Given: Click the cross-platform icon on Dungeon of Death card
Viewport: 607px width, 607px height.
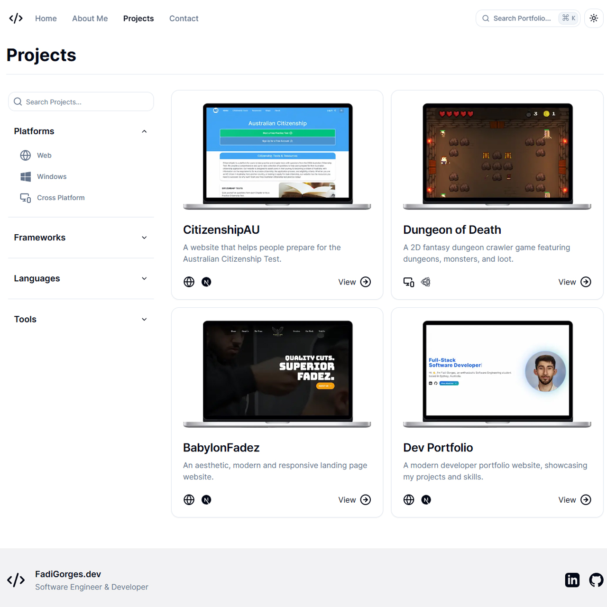Looking at the screenshot, I should [x=409, y=282].
